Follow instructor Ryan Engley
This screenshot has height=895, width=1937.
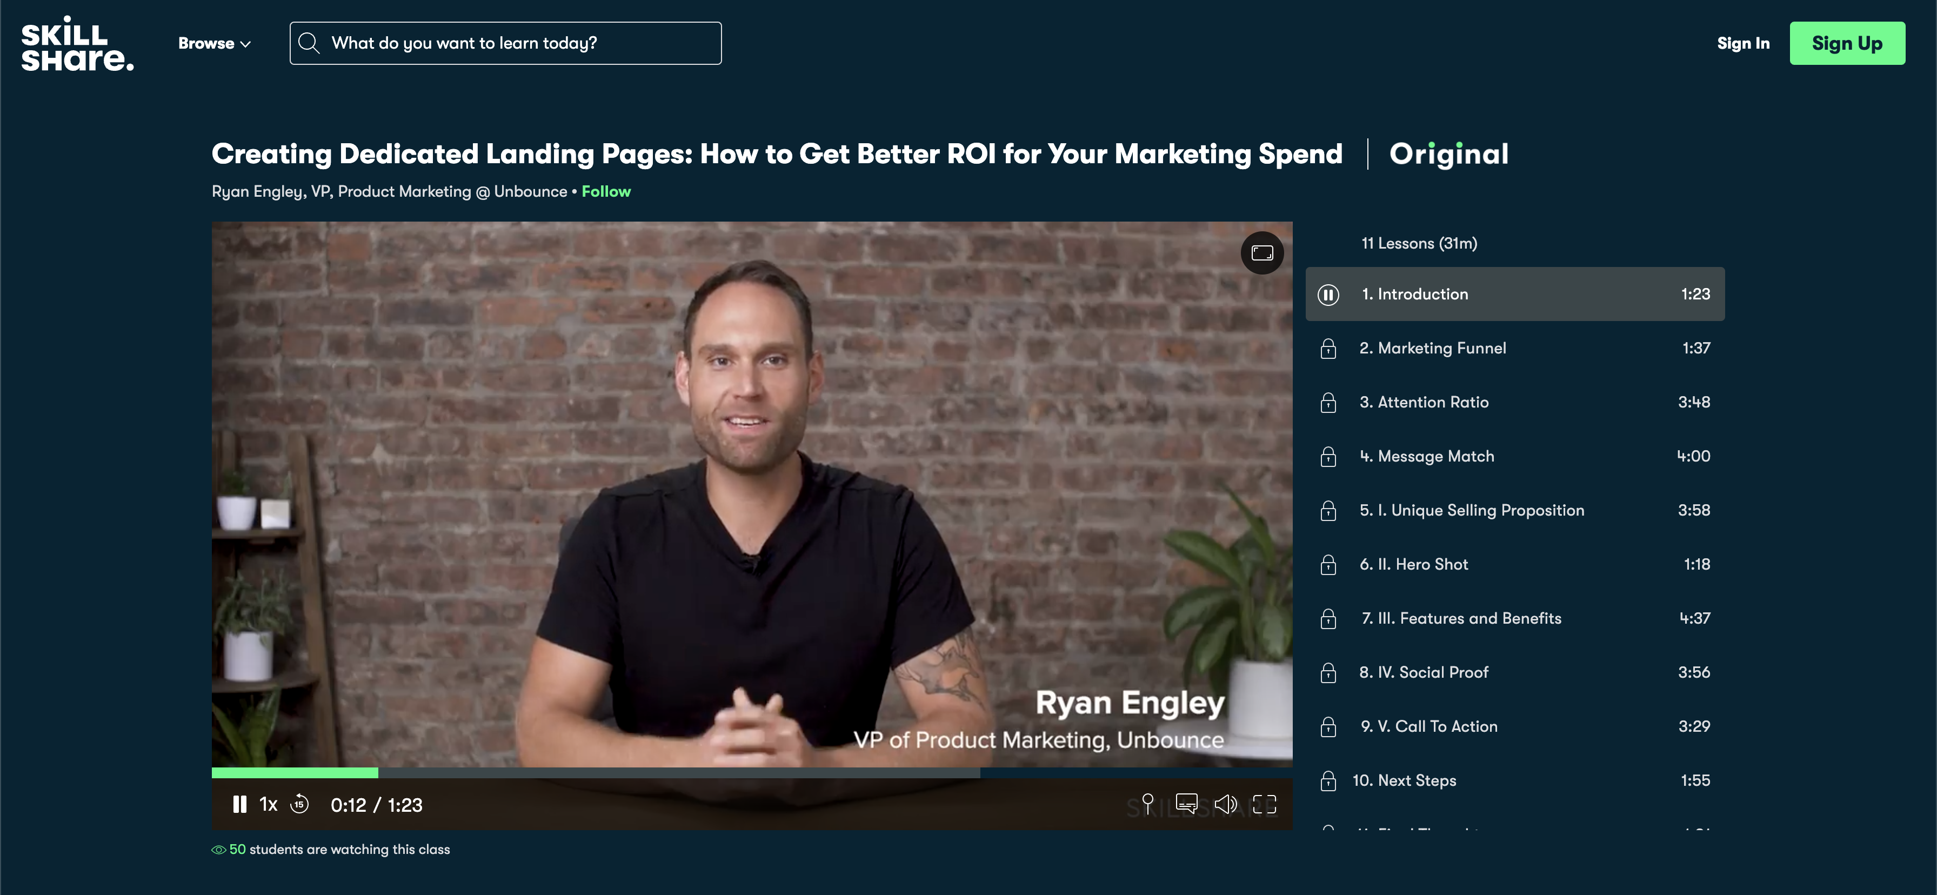[606, 192]
